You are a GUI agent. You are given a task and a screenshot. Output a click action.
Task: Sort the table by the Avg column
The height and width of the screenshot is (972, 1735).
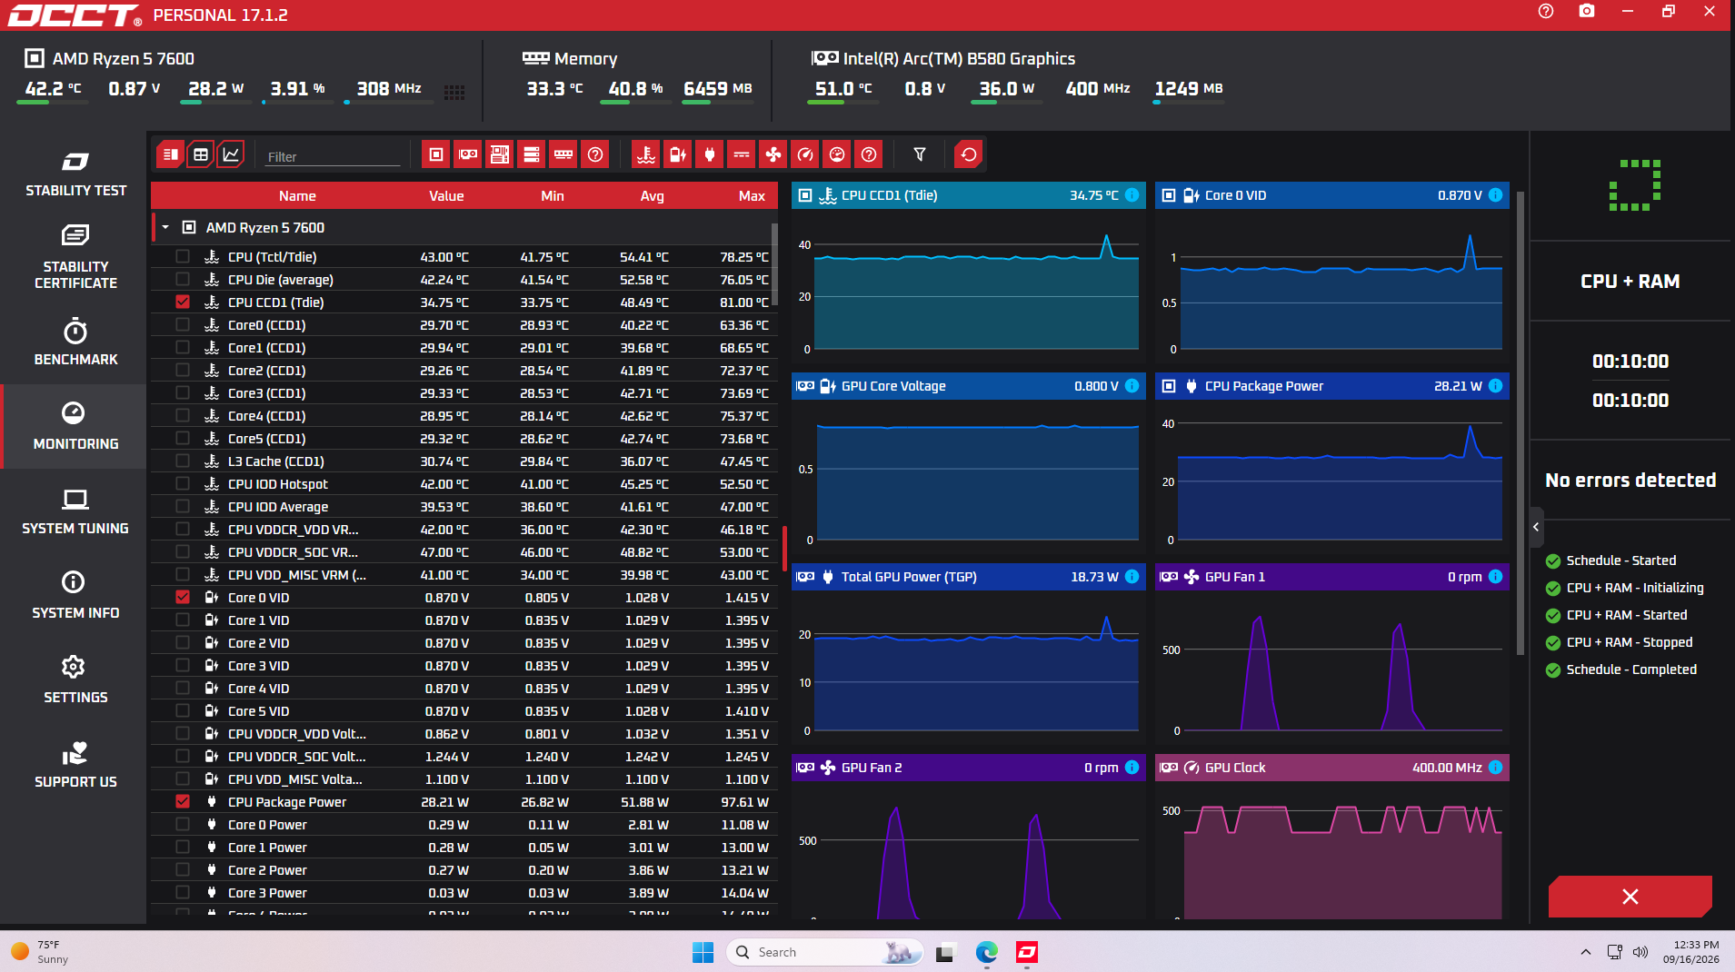point(653,196)
